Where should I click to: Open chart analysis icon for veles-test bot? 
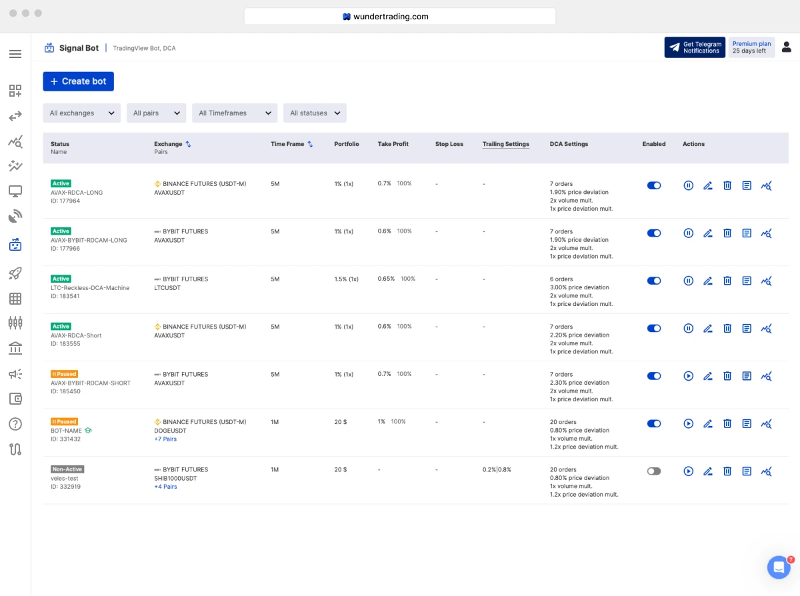pyautogui.click(x=767, y=471)
